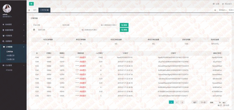Screen dimensions: 234x110
Task: Focus the 选择日期 date field
Action: [x=58, y=30]
